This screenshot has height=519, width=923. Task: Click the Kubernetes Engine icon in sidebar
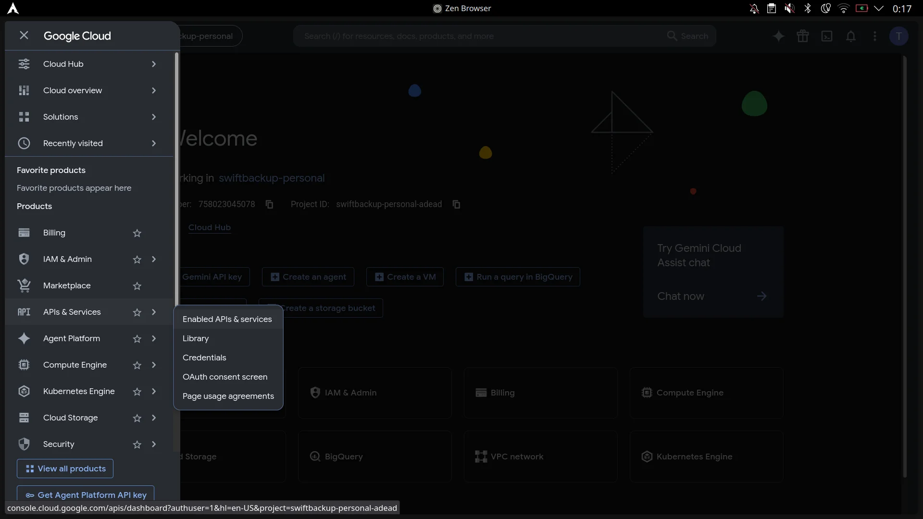pyautogui.click(x=24, y=391)
